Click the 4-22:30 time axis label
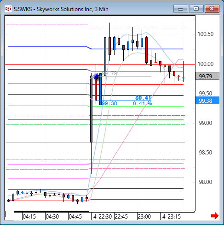Viewport: 224px width, 225px height. coord(103,217)
